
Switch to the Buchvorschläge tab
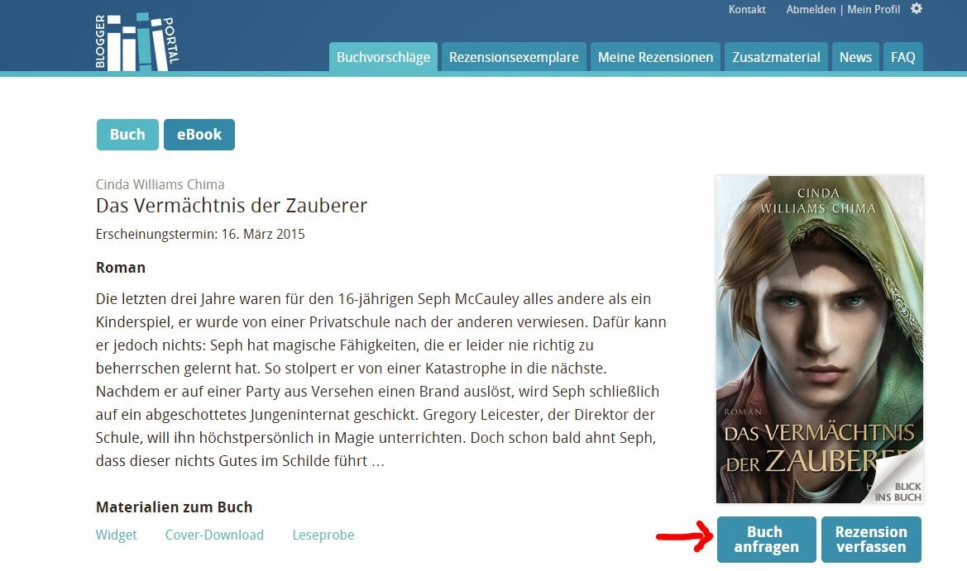pos(383,57)
